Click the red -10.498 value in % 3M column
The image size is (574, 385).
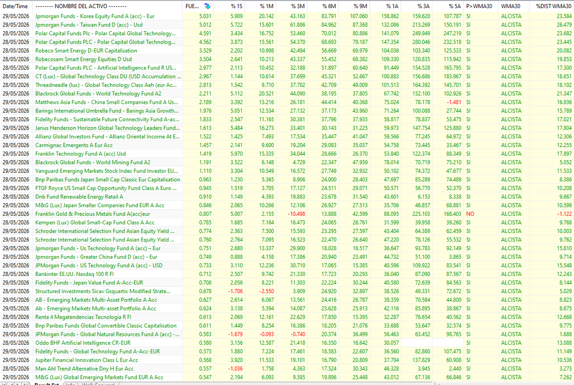point(296,214)
